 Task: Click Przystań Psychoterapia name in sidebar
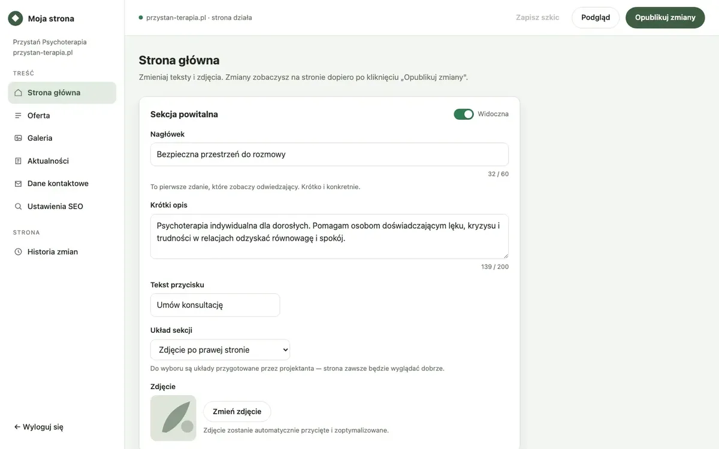coord(50,42)
